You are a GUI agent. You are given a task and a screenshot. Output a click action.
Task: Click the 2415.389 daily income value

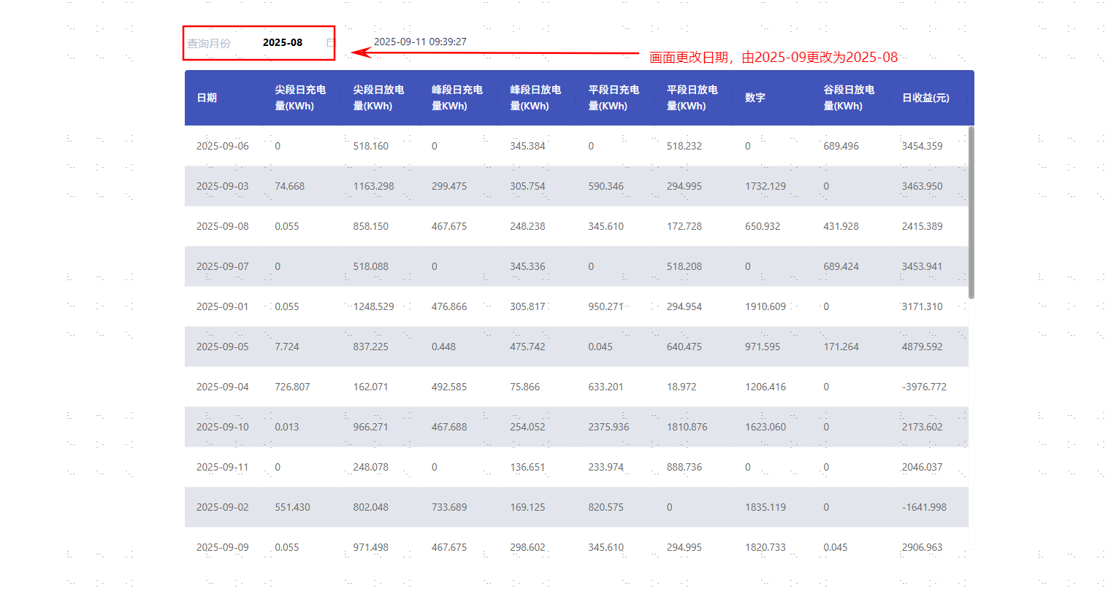click(922, 226)
